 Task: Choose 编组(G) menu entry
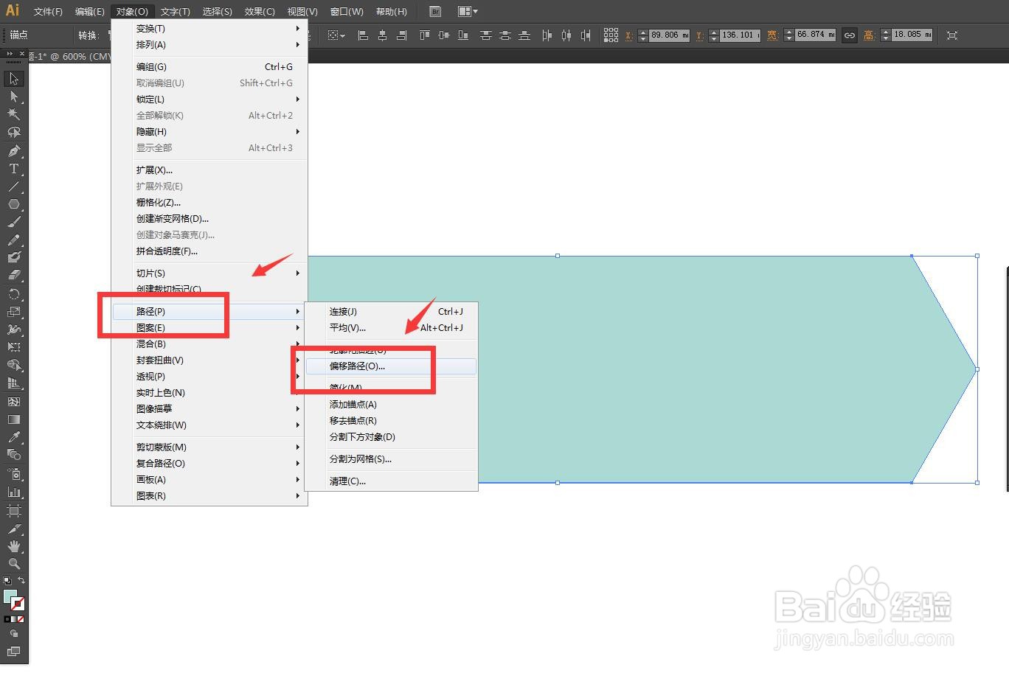point(209,67)
